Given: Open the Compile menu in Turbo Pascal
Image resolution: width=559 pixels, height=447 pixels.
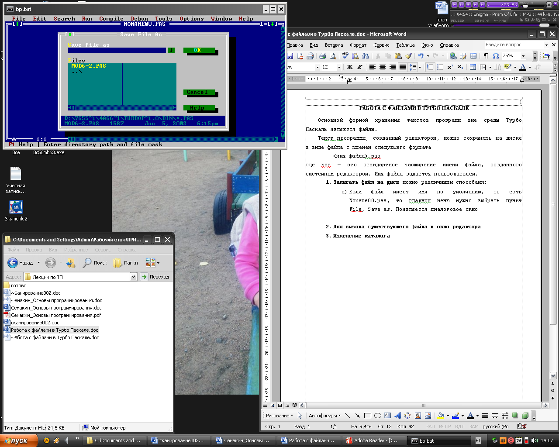Looking at the screenshot, I should [x=111, y=19].
